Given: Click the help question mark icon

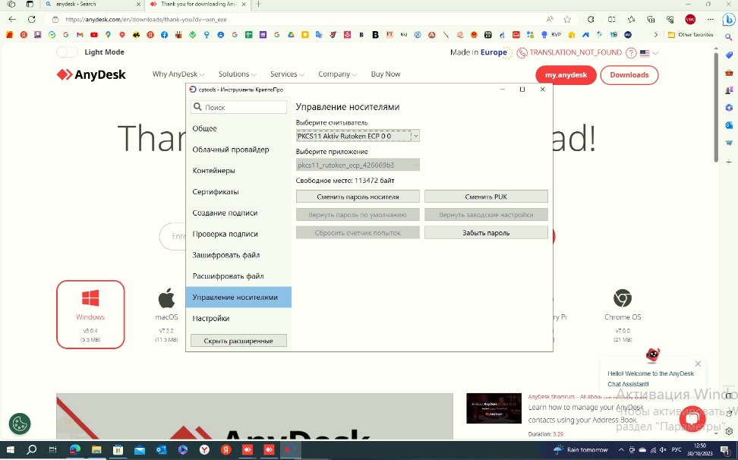Looking at the screenshot, I should 631,52.
